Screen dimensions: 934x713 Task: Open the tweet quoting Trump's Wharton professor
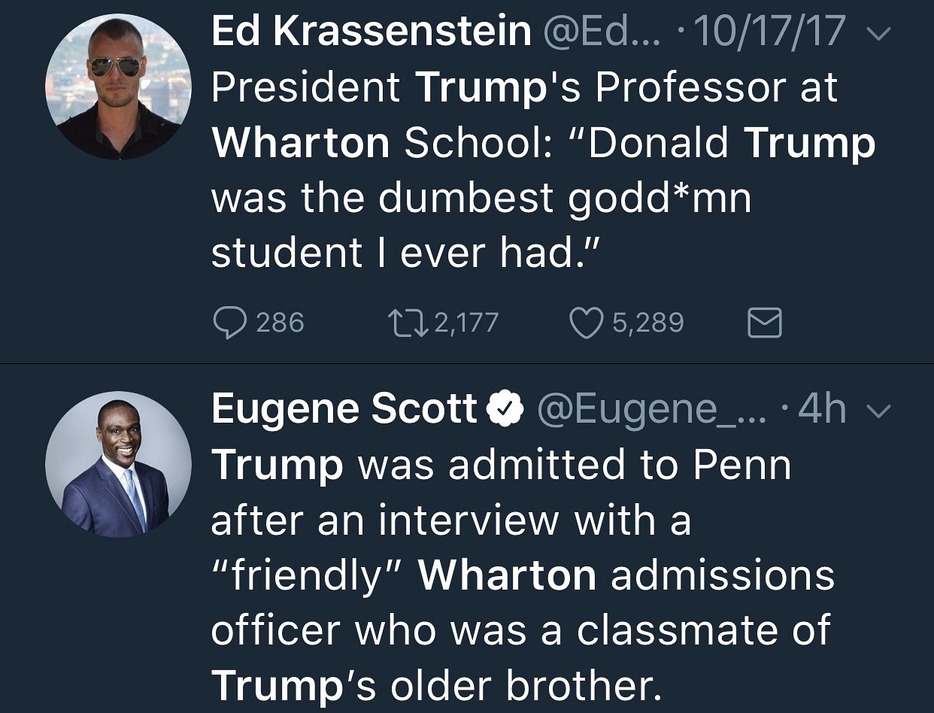click(x=541, y=170)
